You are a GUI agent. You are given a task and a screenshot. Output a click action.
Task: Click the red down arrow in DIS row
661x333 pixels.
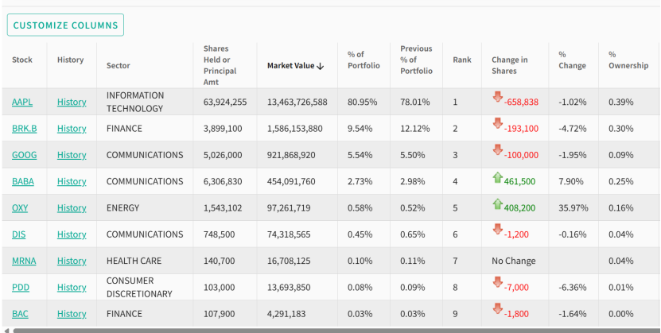[497, 230]
